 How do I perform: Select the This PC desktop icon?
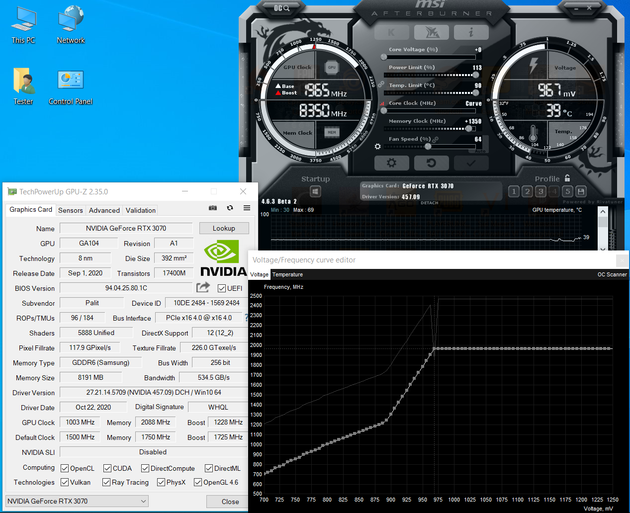[23, 26]
